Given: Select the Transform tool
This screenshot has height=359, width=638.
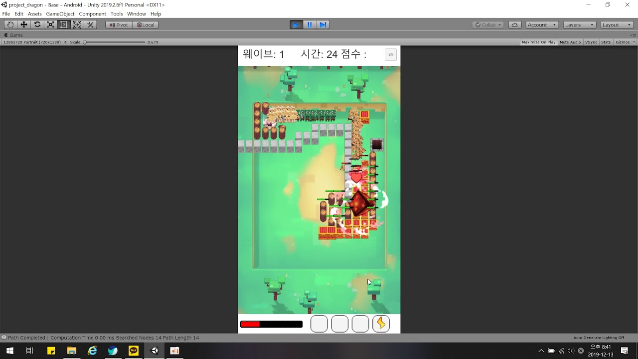Looking at the screenshot, I should 77,24.
